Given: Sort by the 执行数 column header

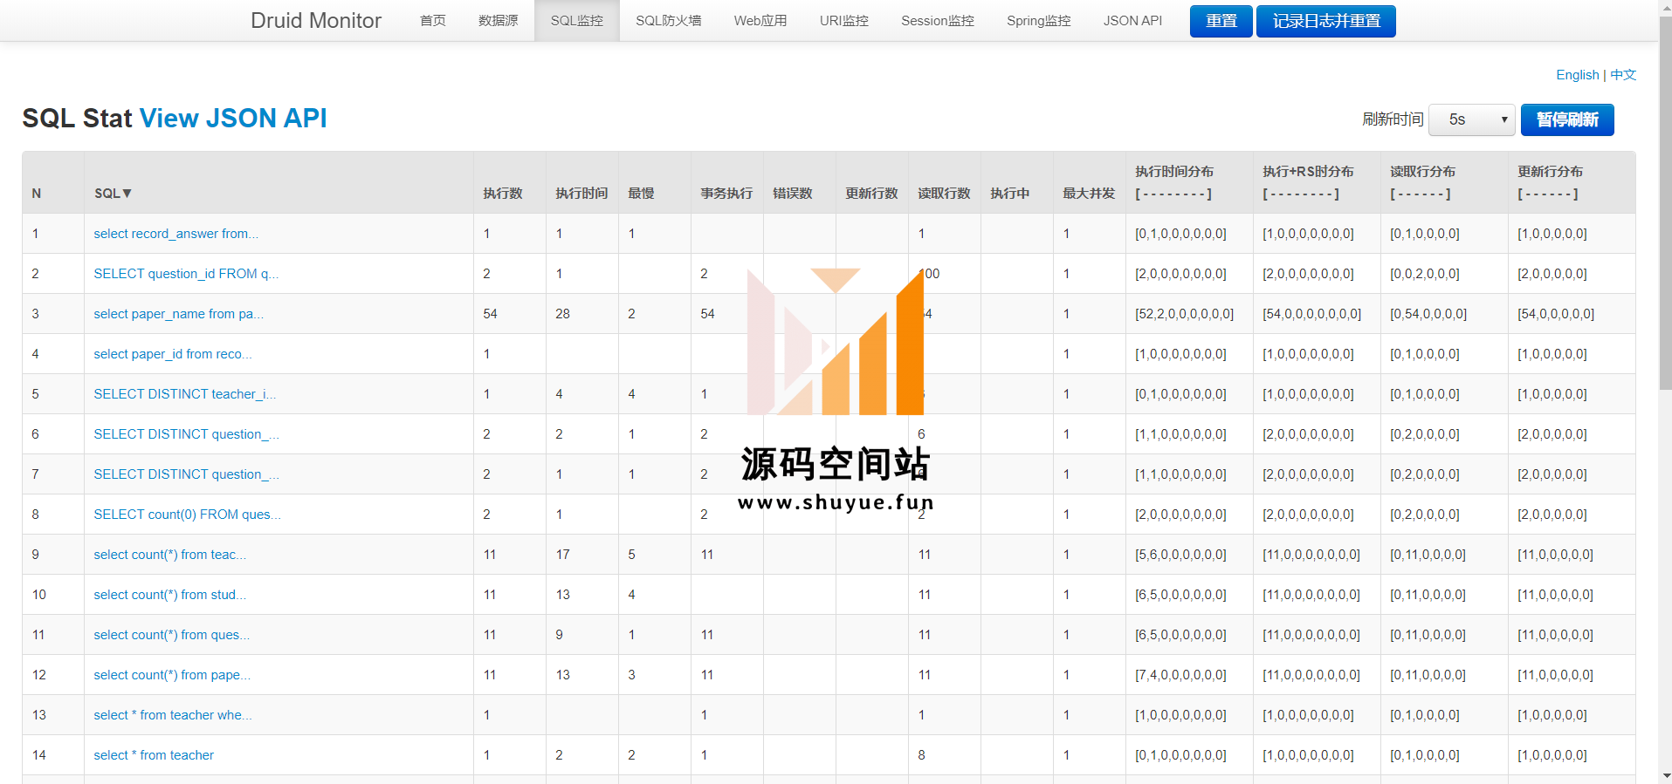Looking at the screenshot, I should pos(503,194).
